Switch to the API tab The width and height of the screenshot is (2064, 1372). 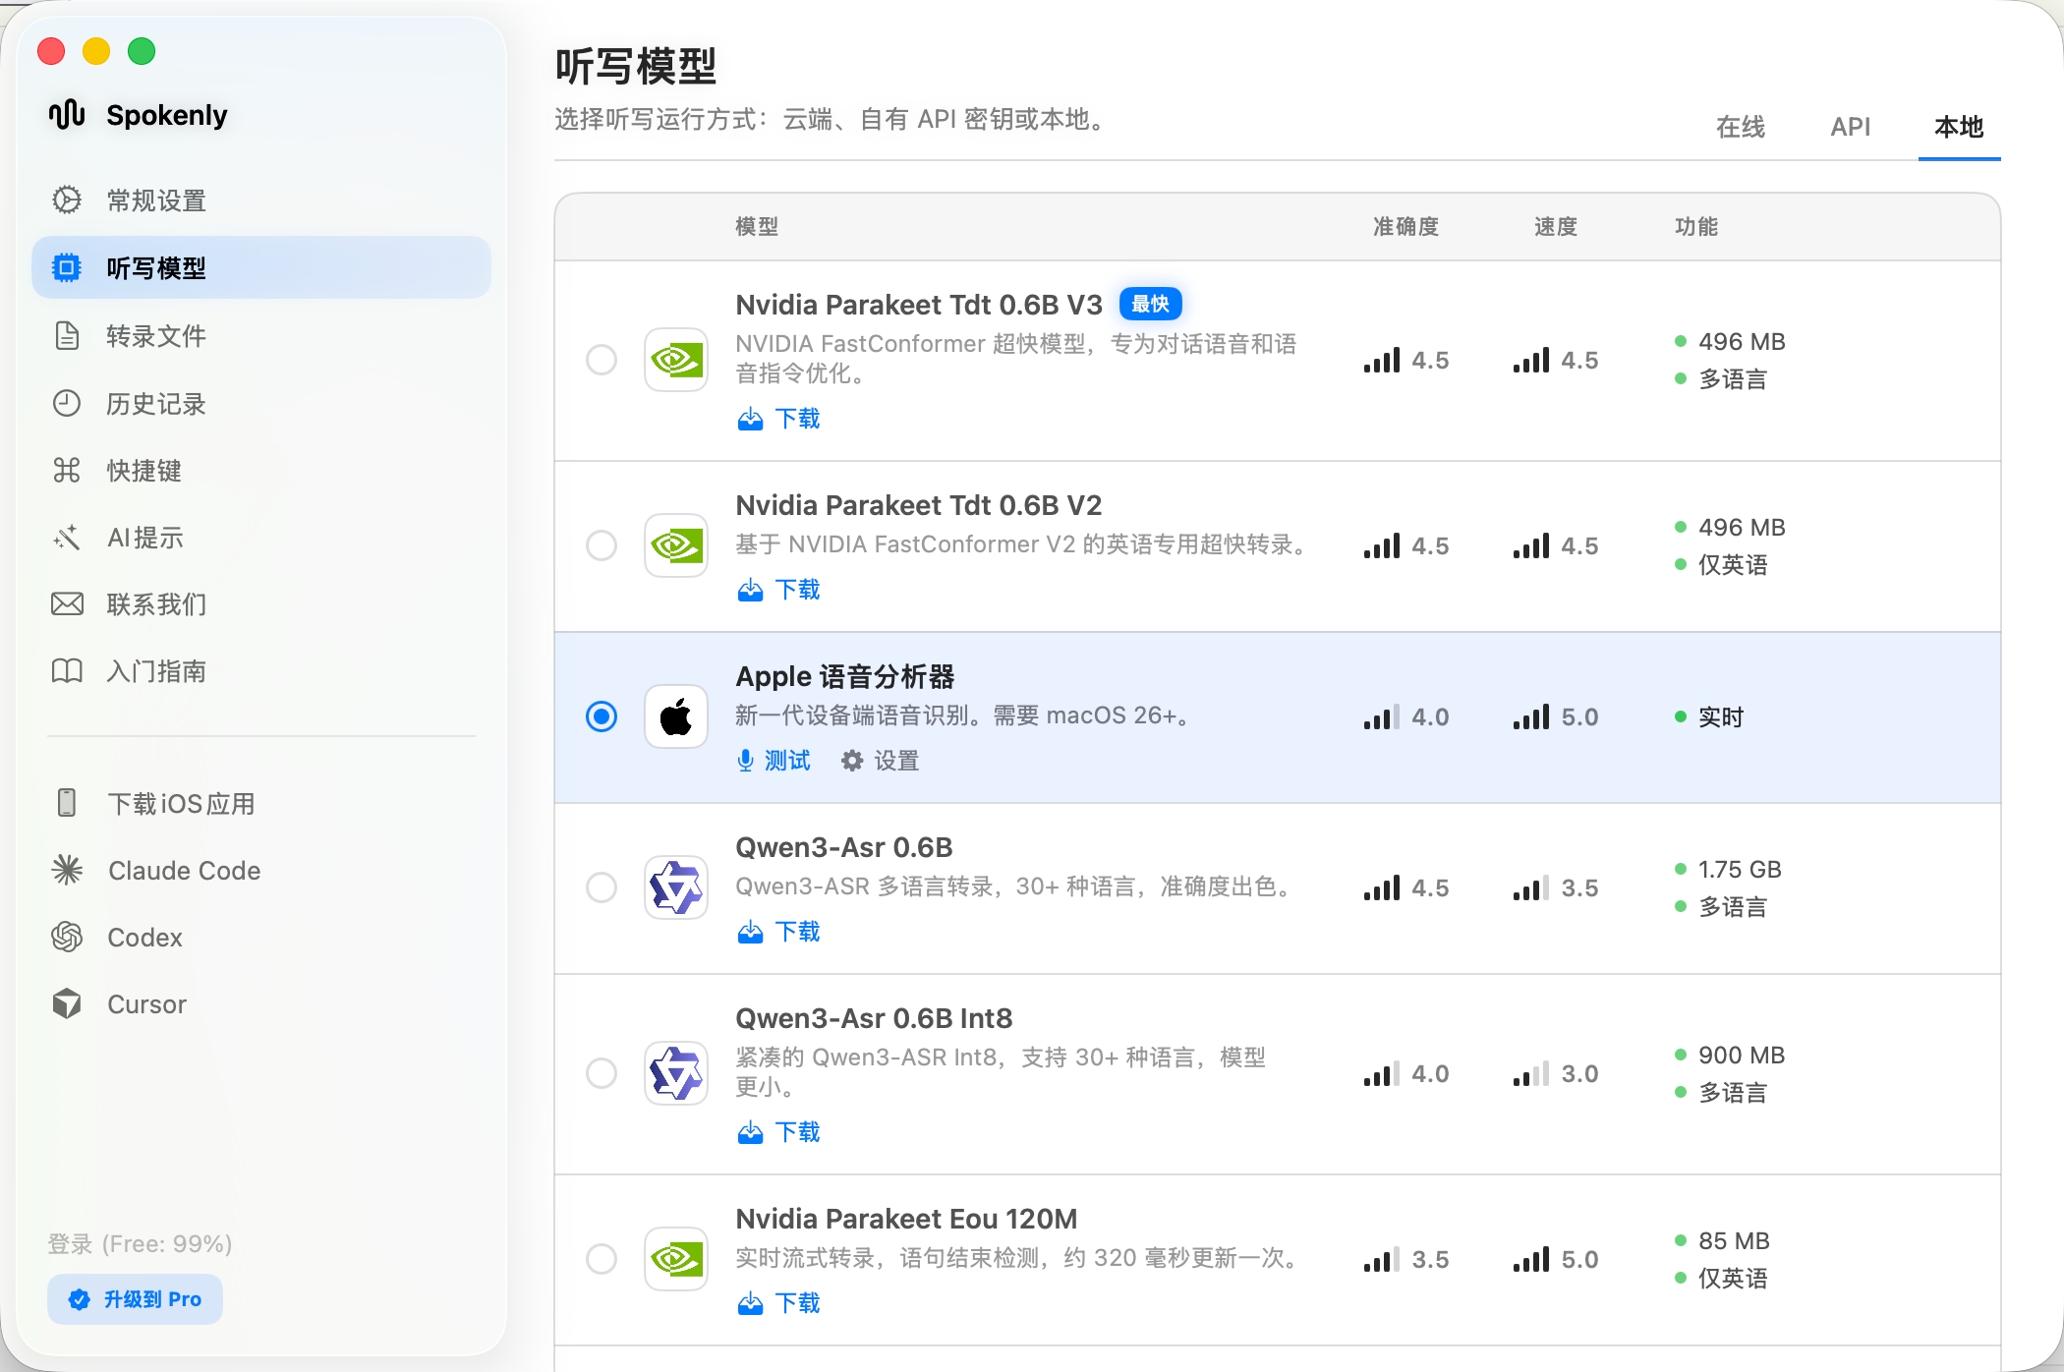tap(1851, 127)
